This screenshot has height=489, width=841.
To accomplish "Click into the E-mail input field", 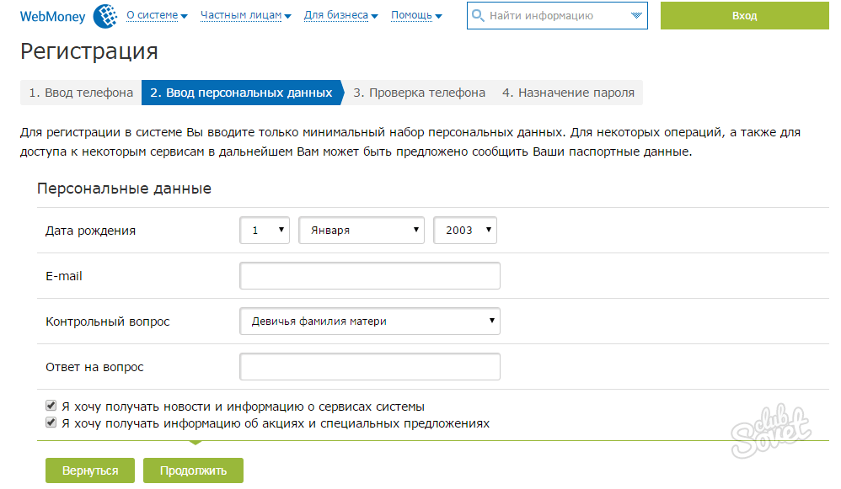I will [x=370, y=276].
